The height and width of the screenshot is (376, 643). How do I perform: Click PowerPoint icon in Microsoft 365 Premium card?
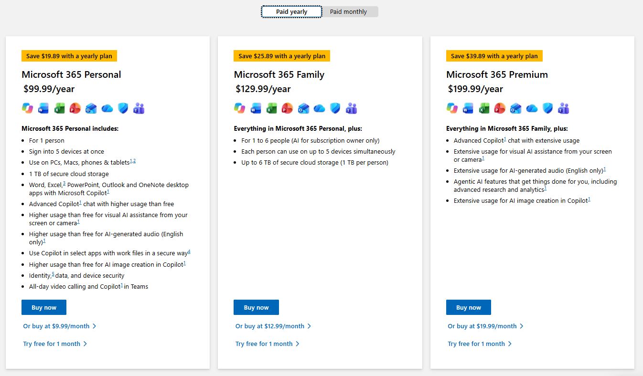[x=500, y=108]
